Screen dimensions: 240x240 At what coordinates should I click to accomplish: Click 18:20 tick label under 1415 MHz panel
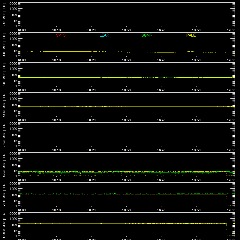pos(91,120)
